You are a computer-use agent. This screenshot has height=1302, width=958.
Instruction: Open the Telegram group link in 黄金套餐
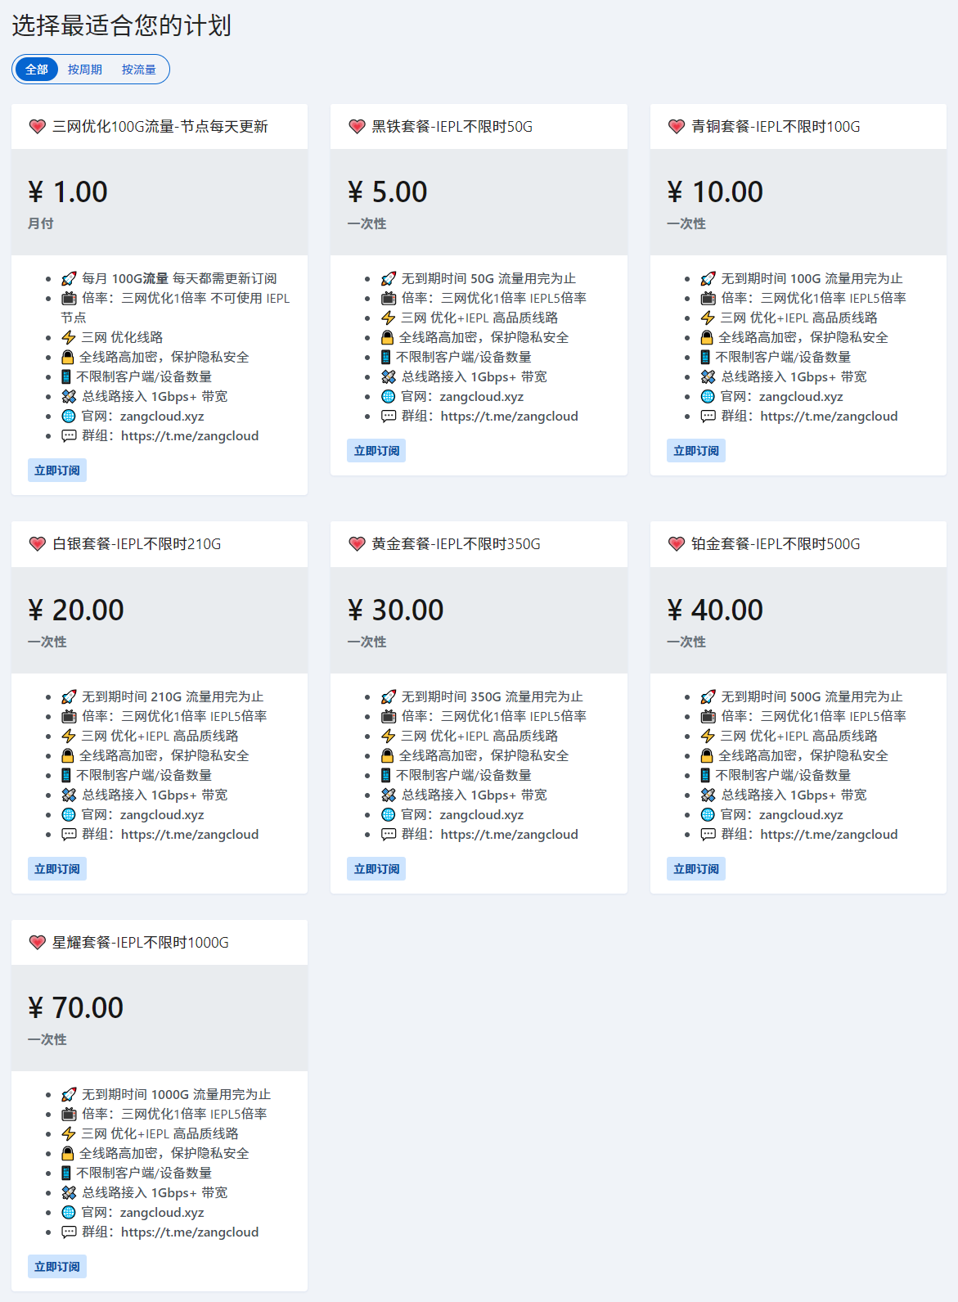coord(509,835)
